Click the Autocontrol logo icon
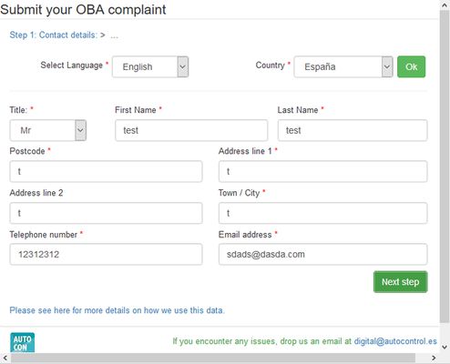The height and width of the screenshot is (364, 450). pos(22,343)
